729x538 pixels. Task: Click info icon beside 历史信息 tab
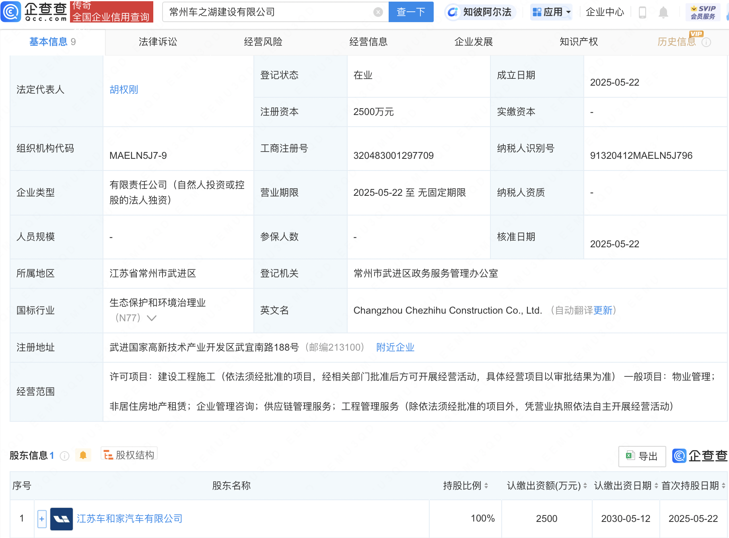pos(706,42)
